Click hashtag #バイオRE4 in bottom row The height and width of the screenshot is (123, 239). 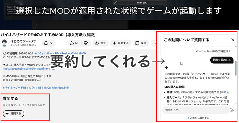(36, 88)
